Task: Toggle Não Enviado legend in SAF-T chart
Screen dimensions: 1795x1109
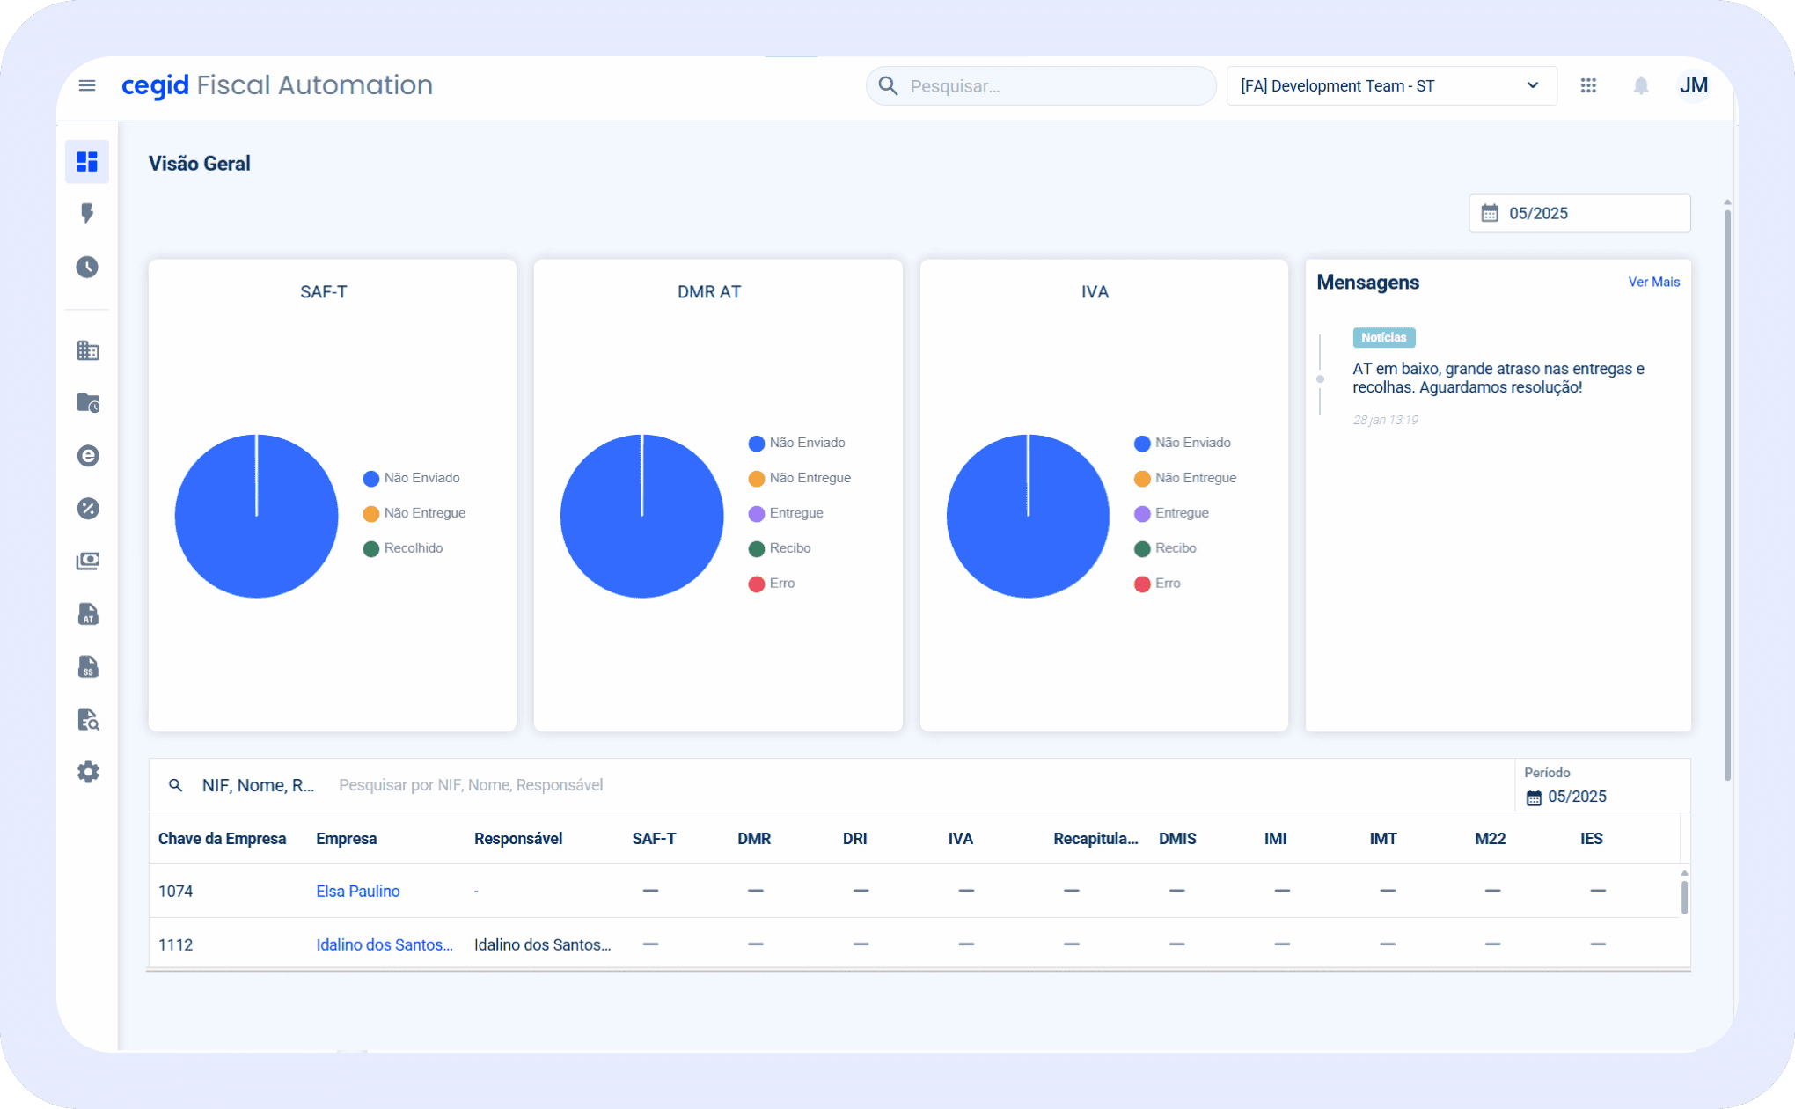Action: 412,478
